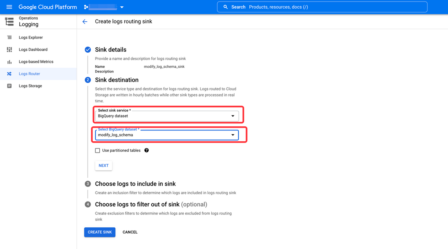Open the Select BigQuery dataset dropdown
This screenshot has width=448, height=249.
pyautogui.click(x=167, y=135)
